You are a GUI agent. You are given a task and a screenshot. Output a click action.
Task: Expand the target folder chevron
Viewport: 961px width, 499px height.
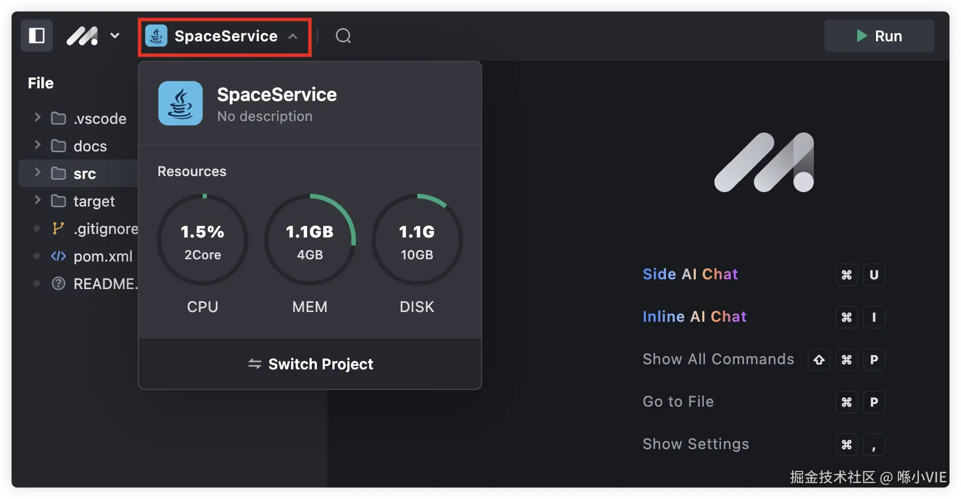[x=38, y=201]
